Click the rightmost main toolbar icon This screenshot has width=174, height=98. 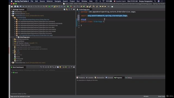coord(112,7)
